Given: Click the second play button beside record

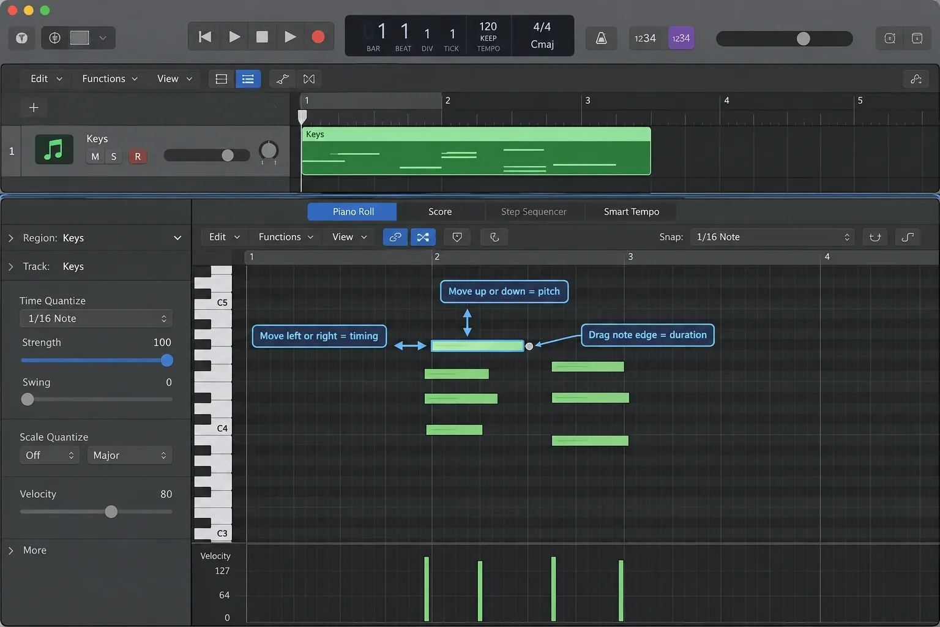Looking at the screenshot, I should click(x=290, y=37).
